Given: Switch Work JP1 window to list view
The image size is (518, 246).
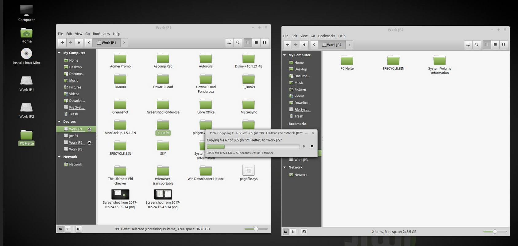Looking at the screenshot, I should point(256,43).
